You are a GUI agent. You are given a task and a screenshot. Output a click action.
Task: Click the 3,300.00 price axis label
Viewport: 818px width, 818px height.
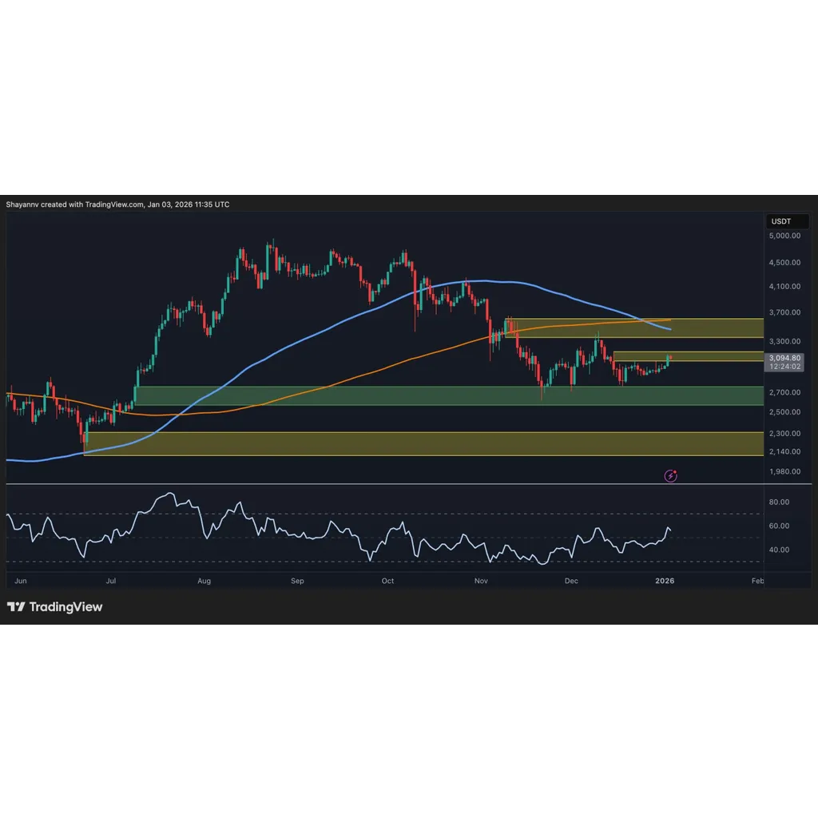(x=784, y=341)
